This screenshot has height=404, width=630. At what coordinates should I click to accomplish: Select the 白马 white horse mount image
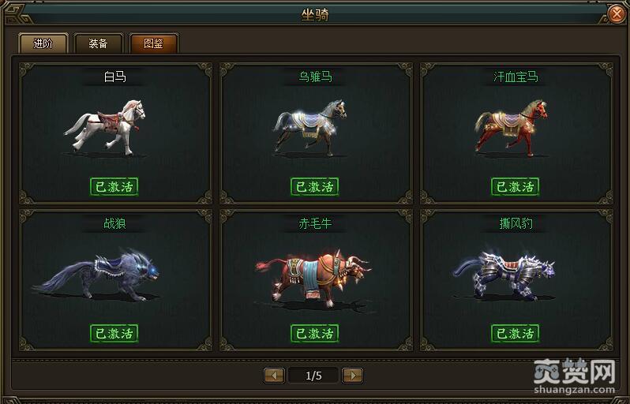(105, 128)
